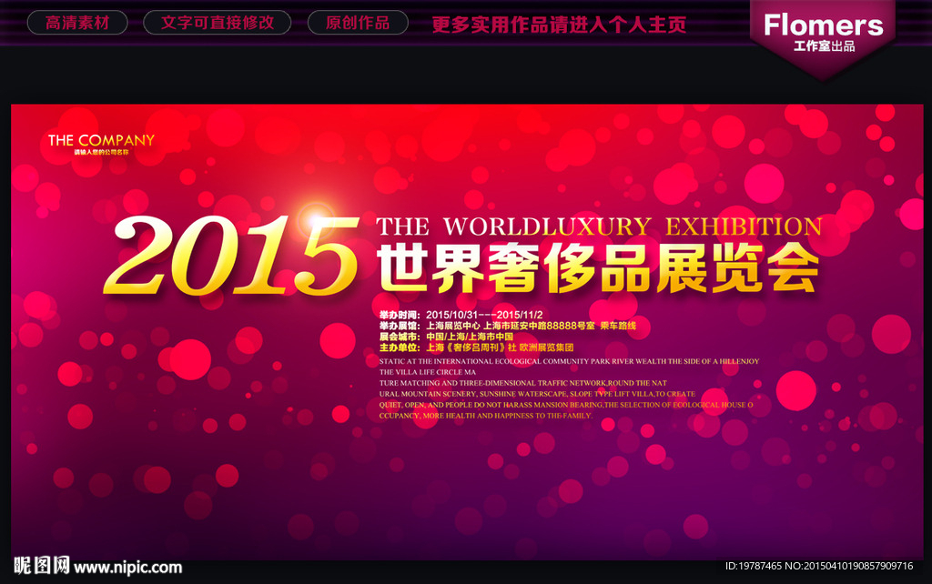
Task: Click the 乘车路线 text
Action: [x=618, y=326]
